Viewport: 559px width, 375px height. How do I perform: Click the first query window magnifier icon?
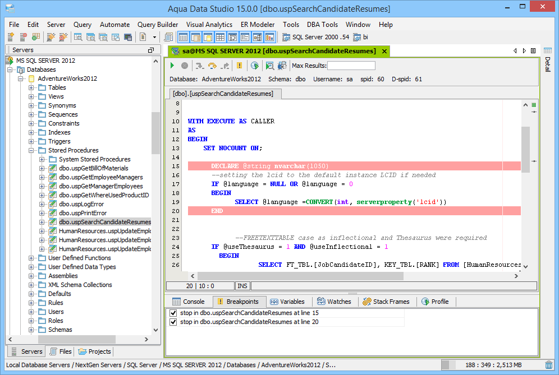tap(78, 36)
